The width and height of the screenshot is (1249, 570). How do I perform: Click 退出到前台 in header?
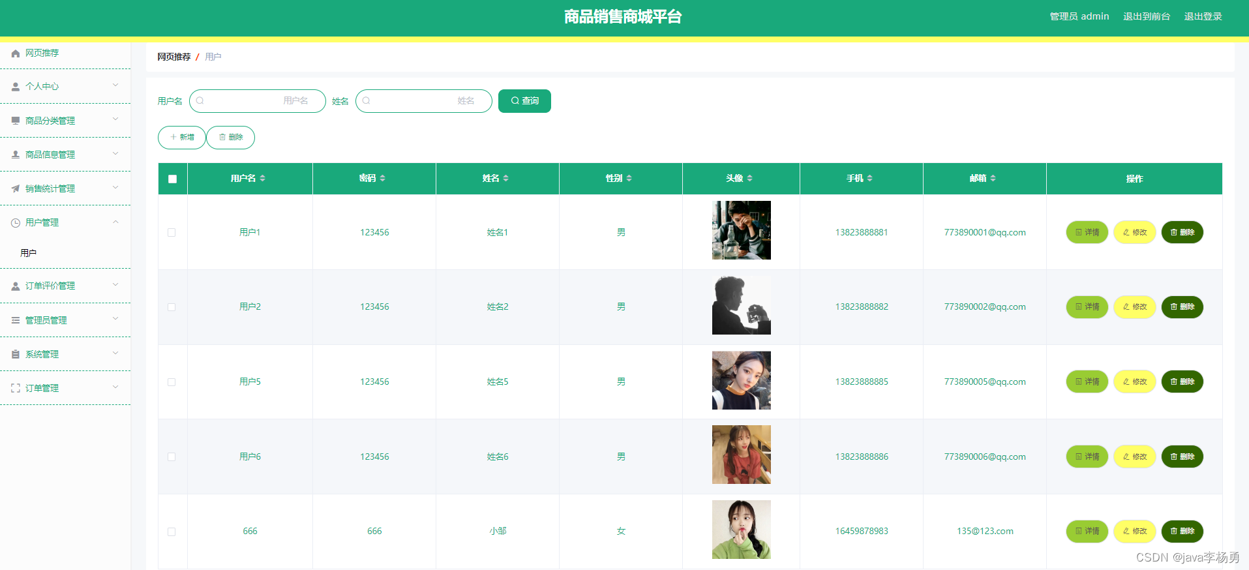coord(1147,16)
